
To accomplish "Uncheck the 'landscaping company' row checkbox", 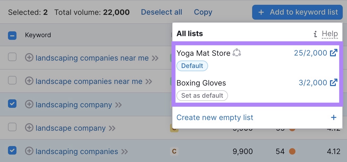I will point(12,104).
